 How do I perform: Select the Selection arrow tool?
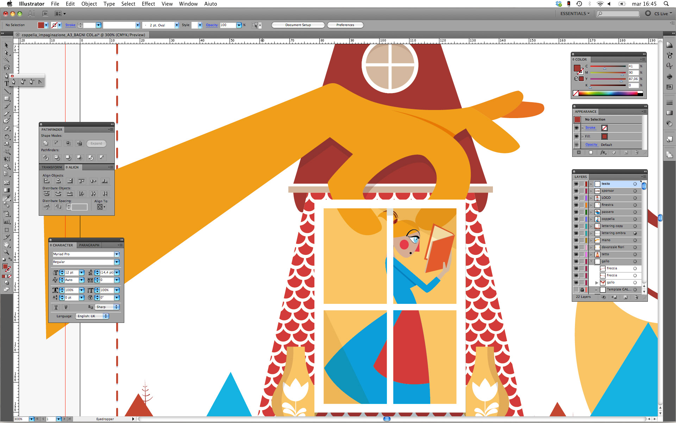(6, 45)
